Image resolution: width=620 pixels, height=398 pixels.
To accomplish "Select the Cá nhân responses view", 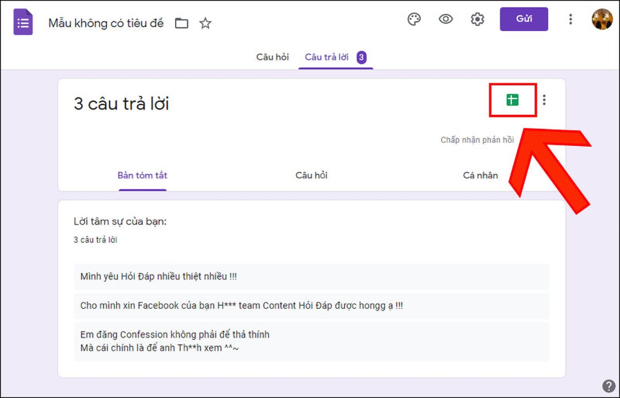I will pos(480,175).
